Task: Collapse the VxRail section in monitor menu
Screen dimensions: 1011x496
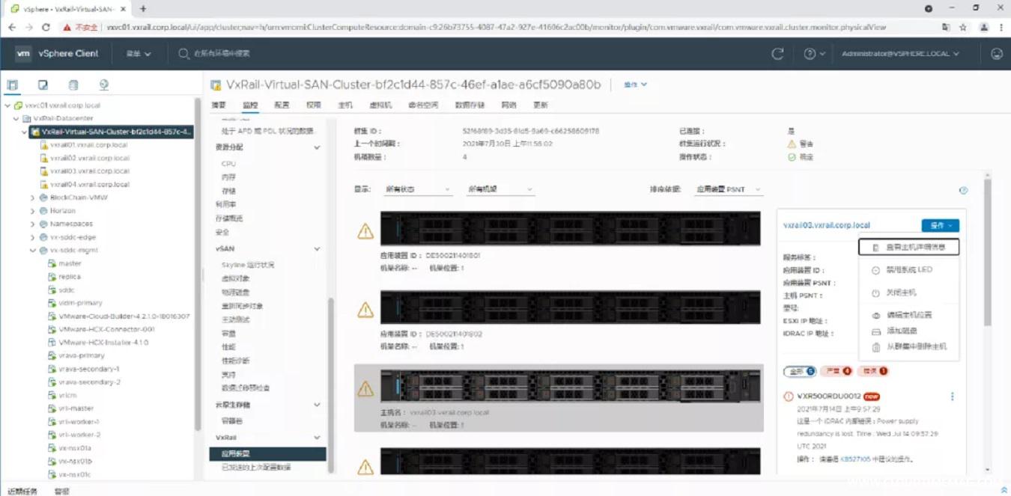Action: 317,438
